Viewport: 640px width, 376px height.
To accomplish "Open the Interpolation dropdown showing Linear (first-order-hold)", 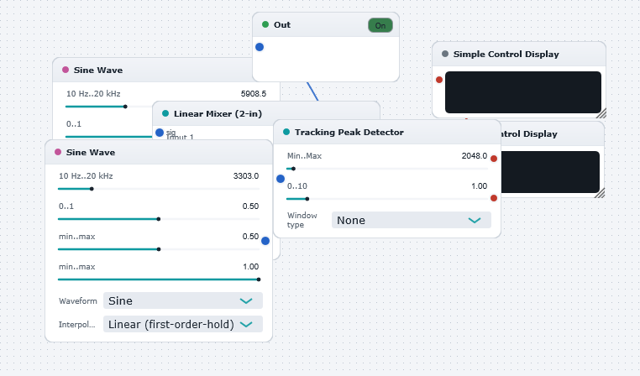I will point(183,324).
